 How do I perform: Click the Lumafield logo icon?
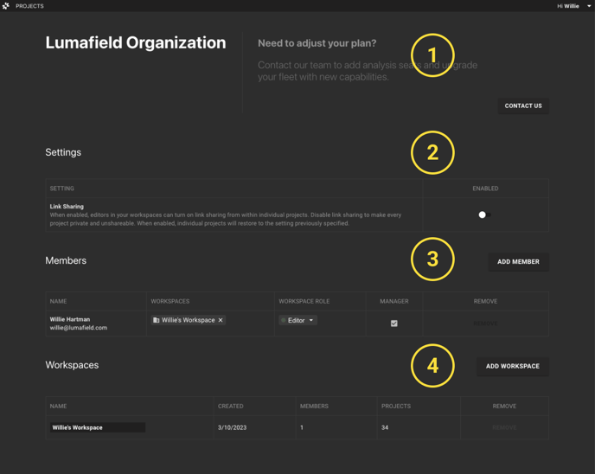[6, 6]
